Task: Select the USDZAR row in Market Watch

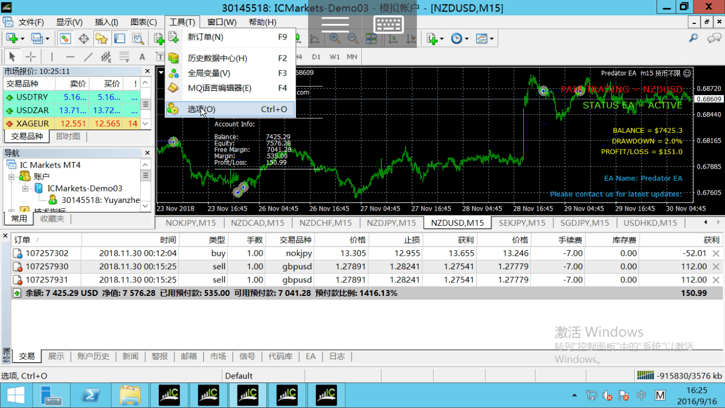Action: tap(71, 110)
